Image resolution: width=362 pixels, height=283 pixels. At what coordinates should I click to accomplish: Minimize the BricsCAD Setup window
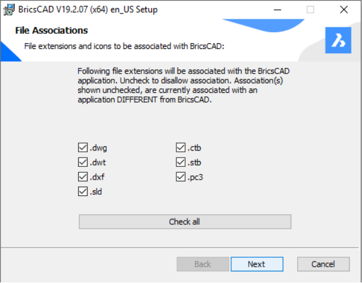pyautogui.click(x=277, y=10)
